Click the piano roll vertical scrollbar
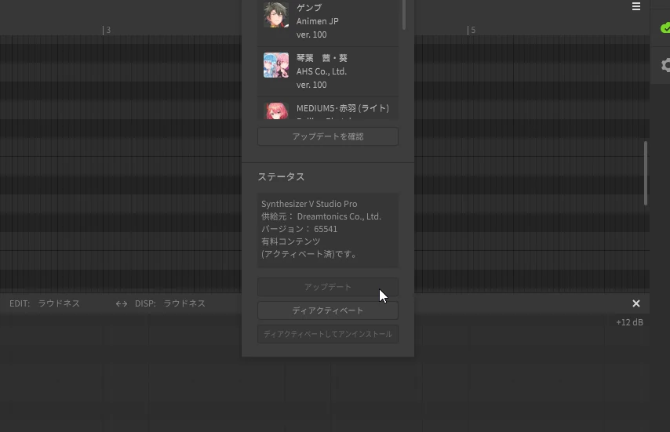Image resolution: width=670 pixels, height=432 pixels. pyautogui.click(x=646, y=173)
